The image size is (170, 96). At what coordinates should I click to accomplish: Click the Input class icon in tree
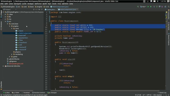pyautogui.click(x=16, y=31)
